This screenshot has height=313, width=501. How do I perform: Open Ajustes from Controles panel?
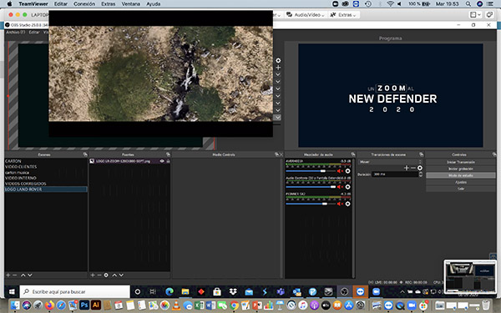pos(461,182)
